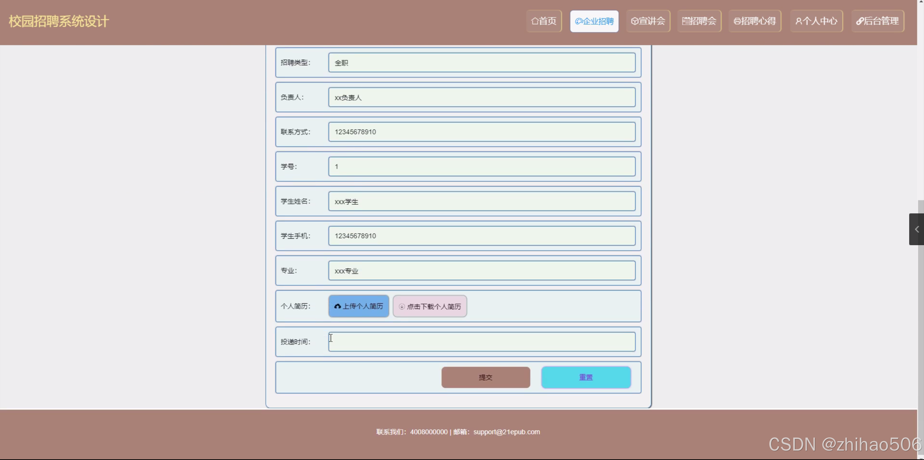This screenshot has width=924, height=460.
Task: Click the palette icon beside 企业招聘
Action: [579, 21]
